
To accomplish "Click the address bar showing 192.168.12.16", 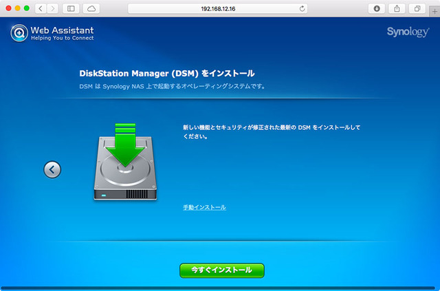I will point(218,8).
